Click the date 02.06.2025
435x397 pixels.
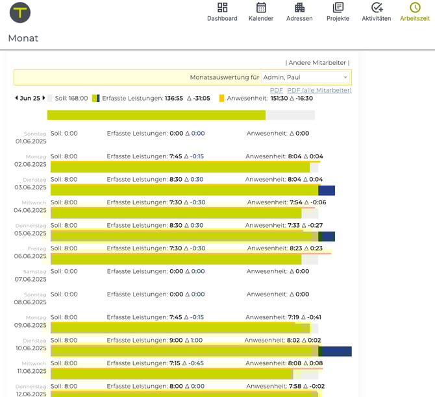(31, 164)
